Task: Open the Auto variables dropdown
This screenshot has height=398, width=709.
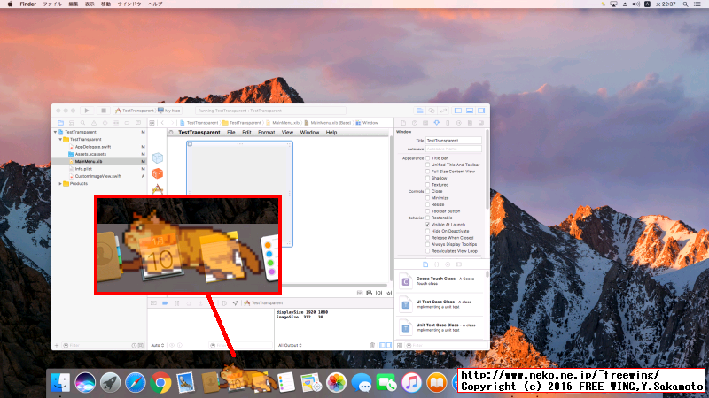Action: [x=158, y=345]
